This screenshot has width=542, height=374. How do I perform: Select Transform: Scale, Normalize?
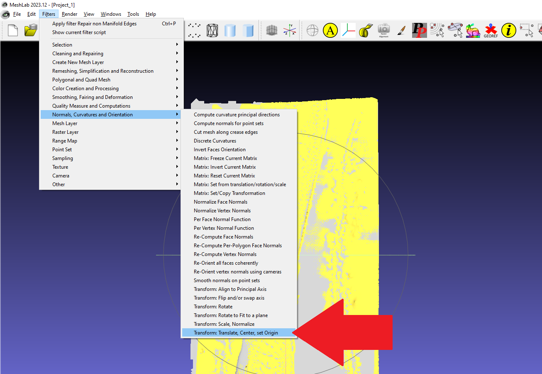tap(239, 324)
